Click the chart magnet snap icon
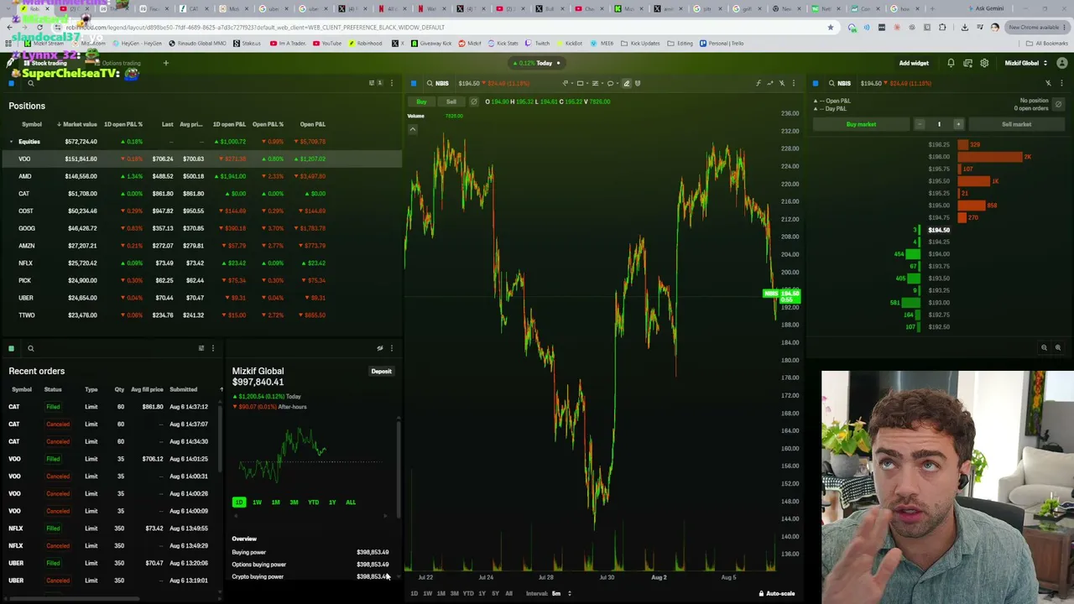The width and height of the screenshot is (1074, 604). coord(638,83)
